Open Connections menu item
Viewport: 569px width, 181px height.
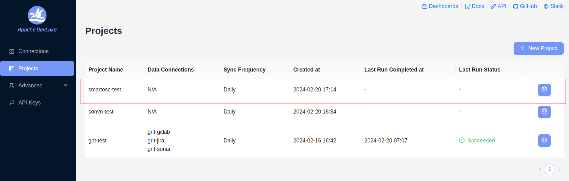coord(33,51)
